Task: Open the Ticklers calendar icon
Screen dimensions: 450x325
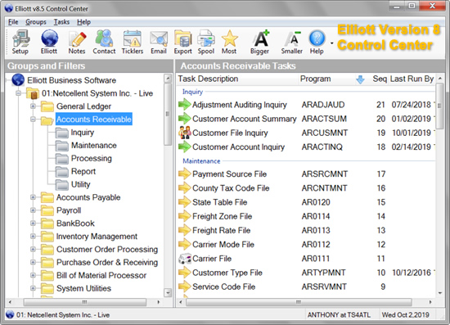Action: (133, 42)
